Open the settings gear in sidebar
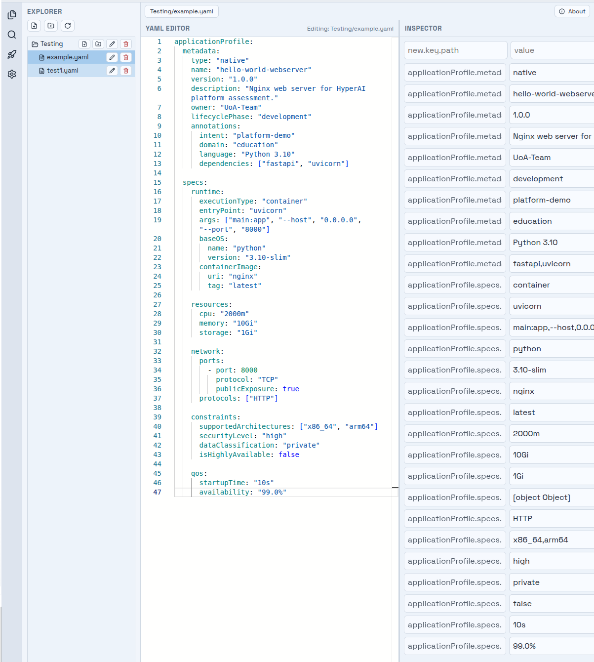This screenshot has width=594, height=662. (x=12, y=74)
